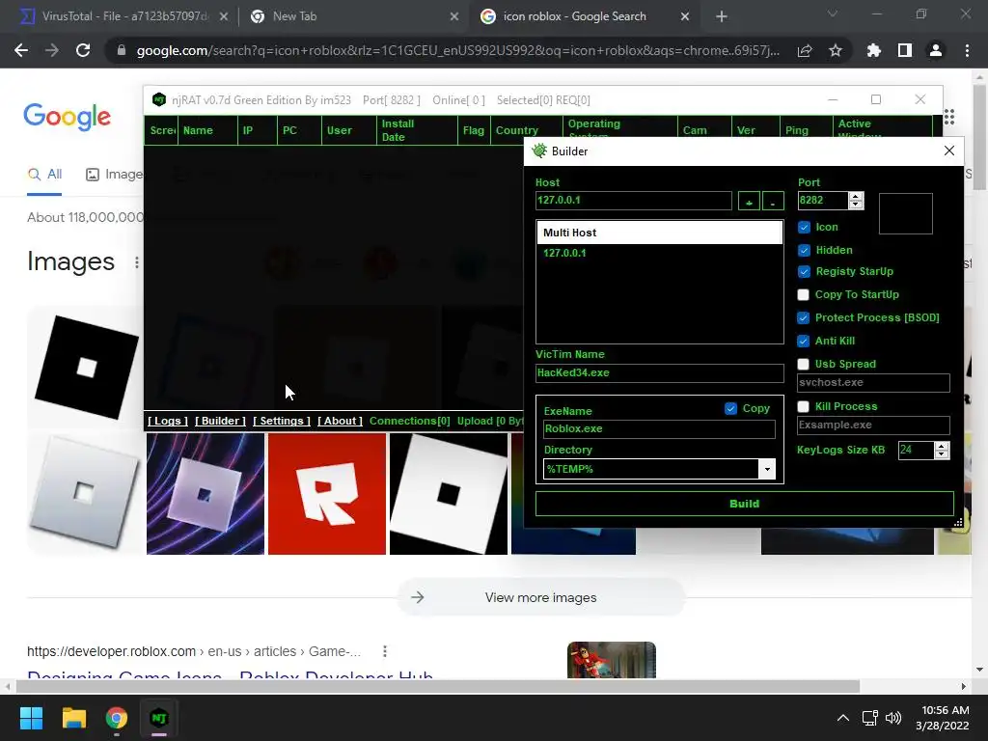Open the Chrome side panel icon
This screenshot has width=988, height=741.
point(905,50)
